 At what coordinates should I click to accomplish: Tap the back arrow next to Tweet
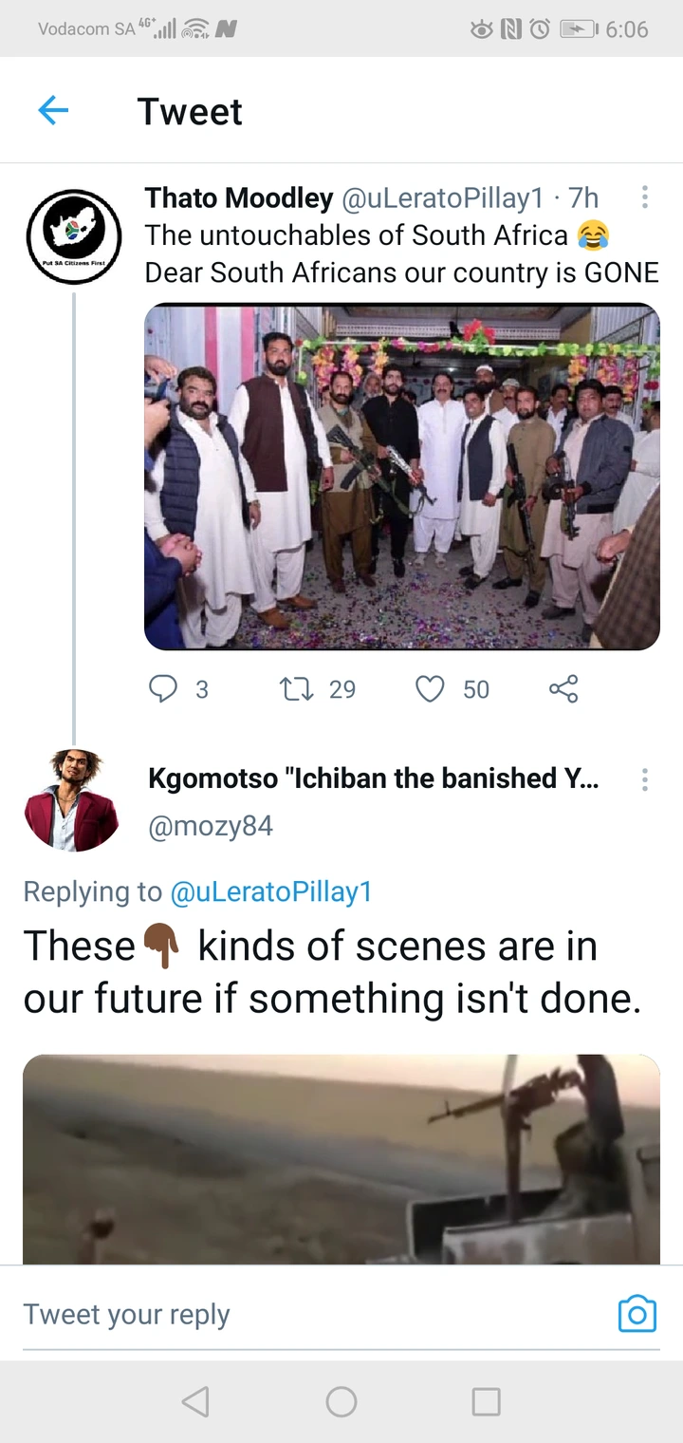(x=53, y=111)
